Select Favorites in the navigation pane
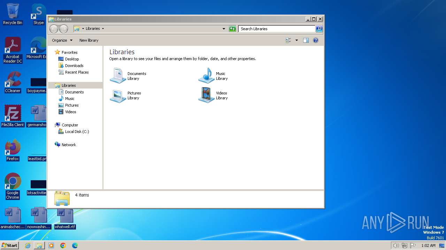 coord(69,52)
